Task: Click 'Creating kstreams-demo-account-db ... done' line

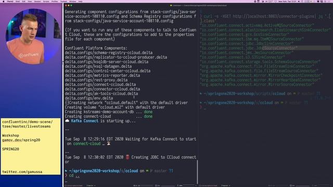Action: point(109,112)
